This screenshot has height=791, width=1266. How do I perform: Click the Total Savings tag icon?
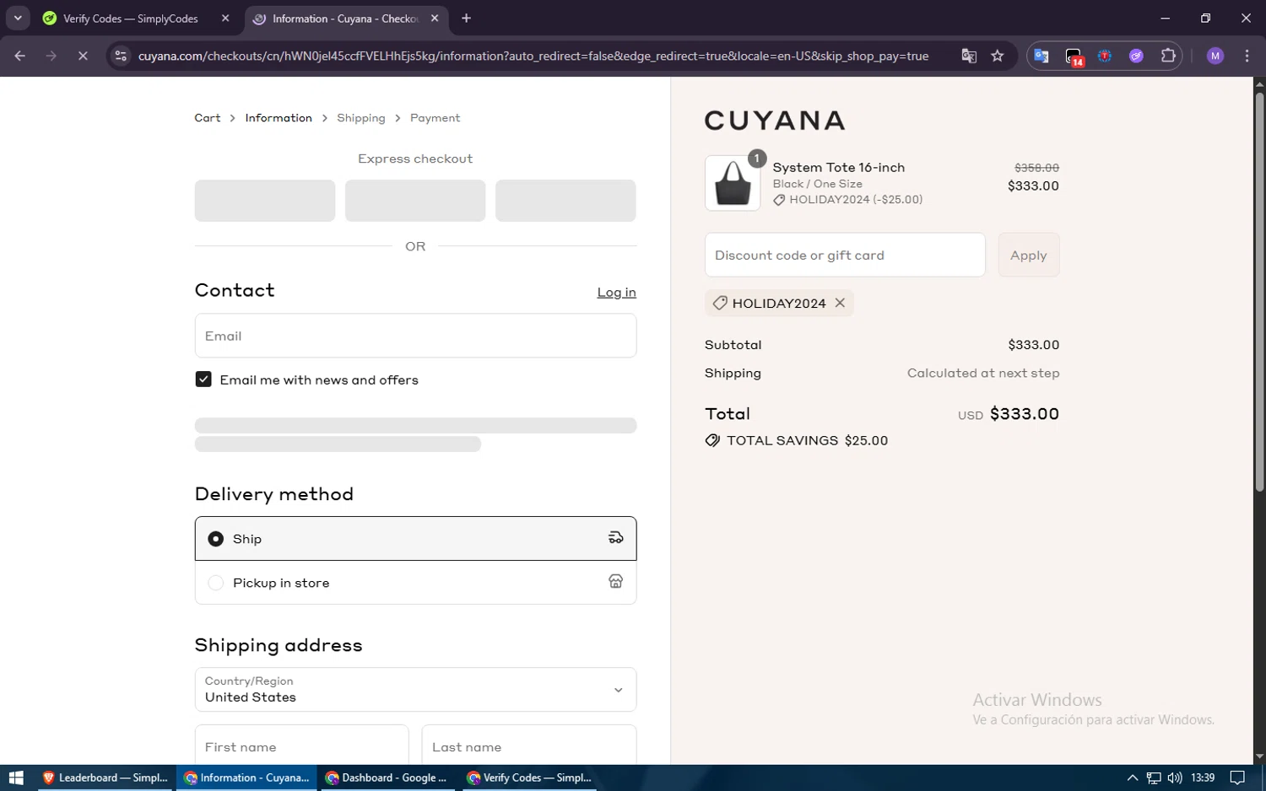tap(712, 440)
